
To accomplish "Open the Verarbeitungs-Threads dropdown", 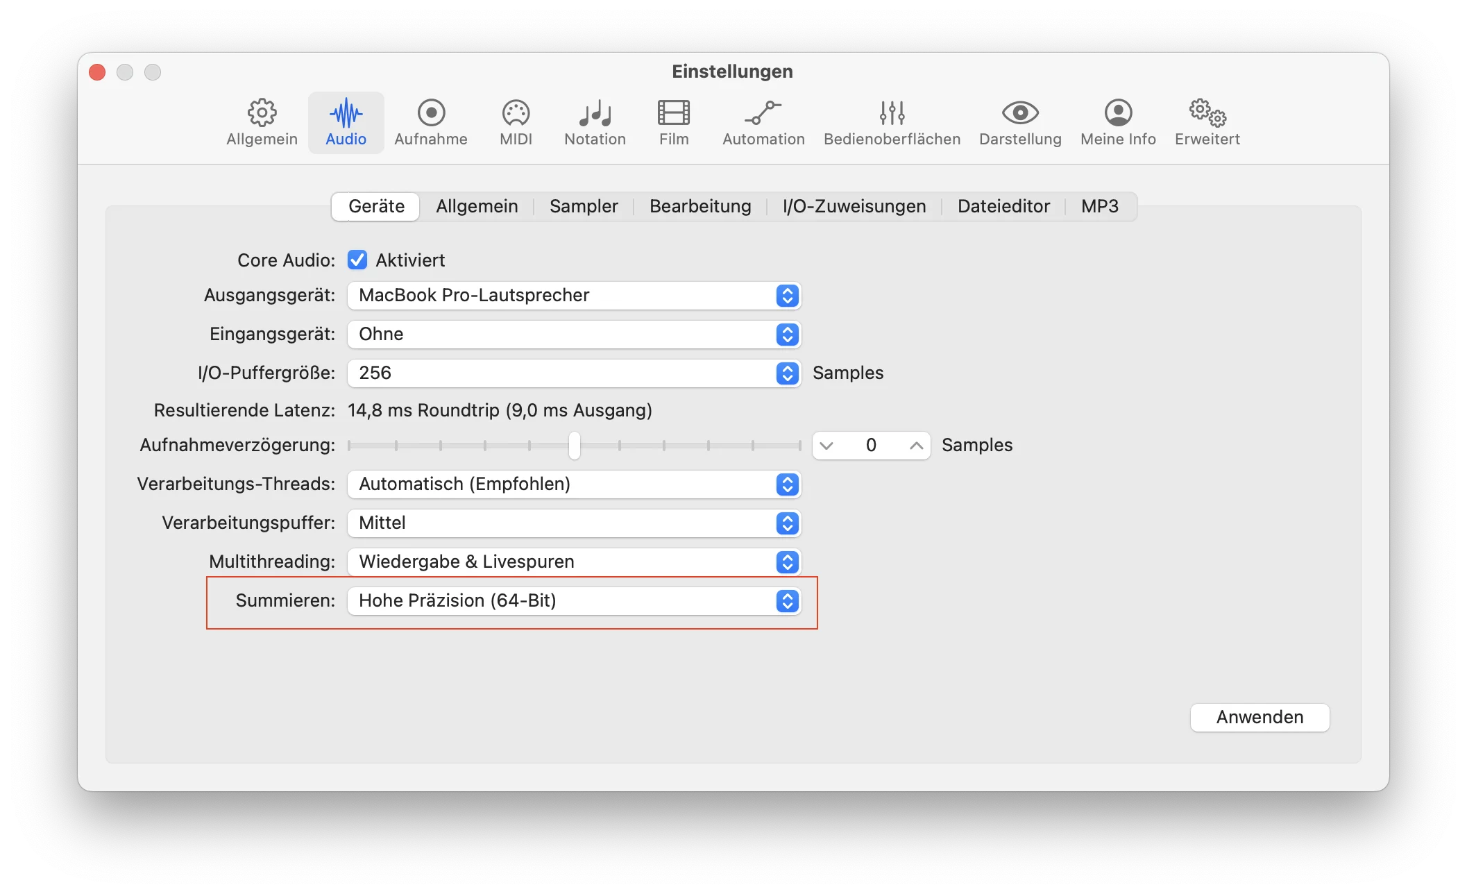I will [x=574, y=484].
